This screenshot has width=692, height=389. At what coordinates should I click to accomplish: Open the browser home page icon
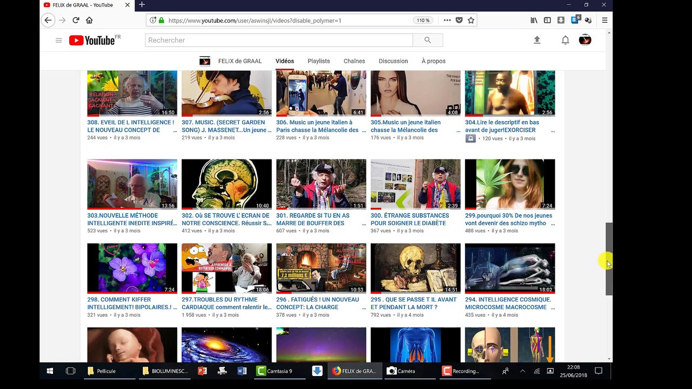tap(89, 21)
